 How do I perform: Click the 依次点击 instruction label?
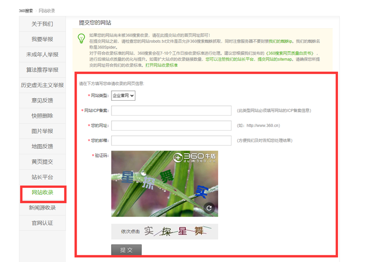point(130,231)
